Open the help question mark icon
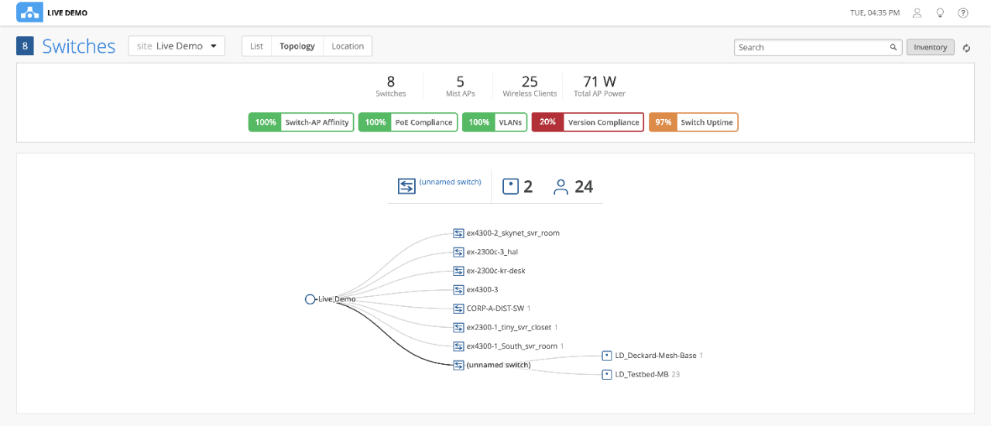The image size is (991, 426). click(963, 12)
